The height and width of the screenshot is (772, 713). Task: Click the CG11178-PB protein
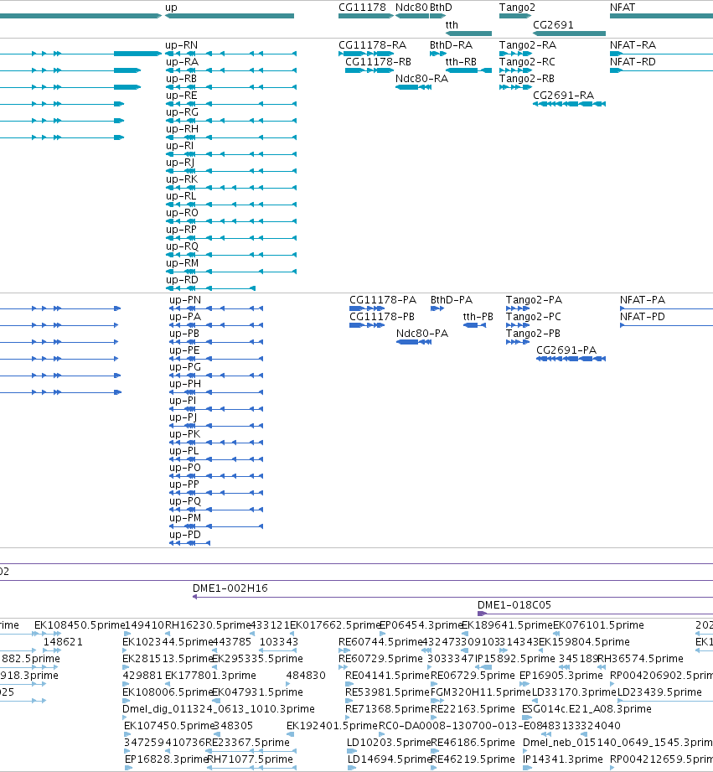point(367,325)
